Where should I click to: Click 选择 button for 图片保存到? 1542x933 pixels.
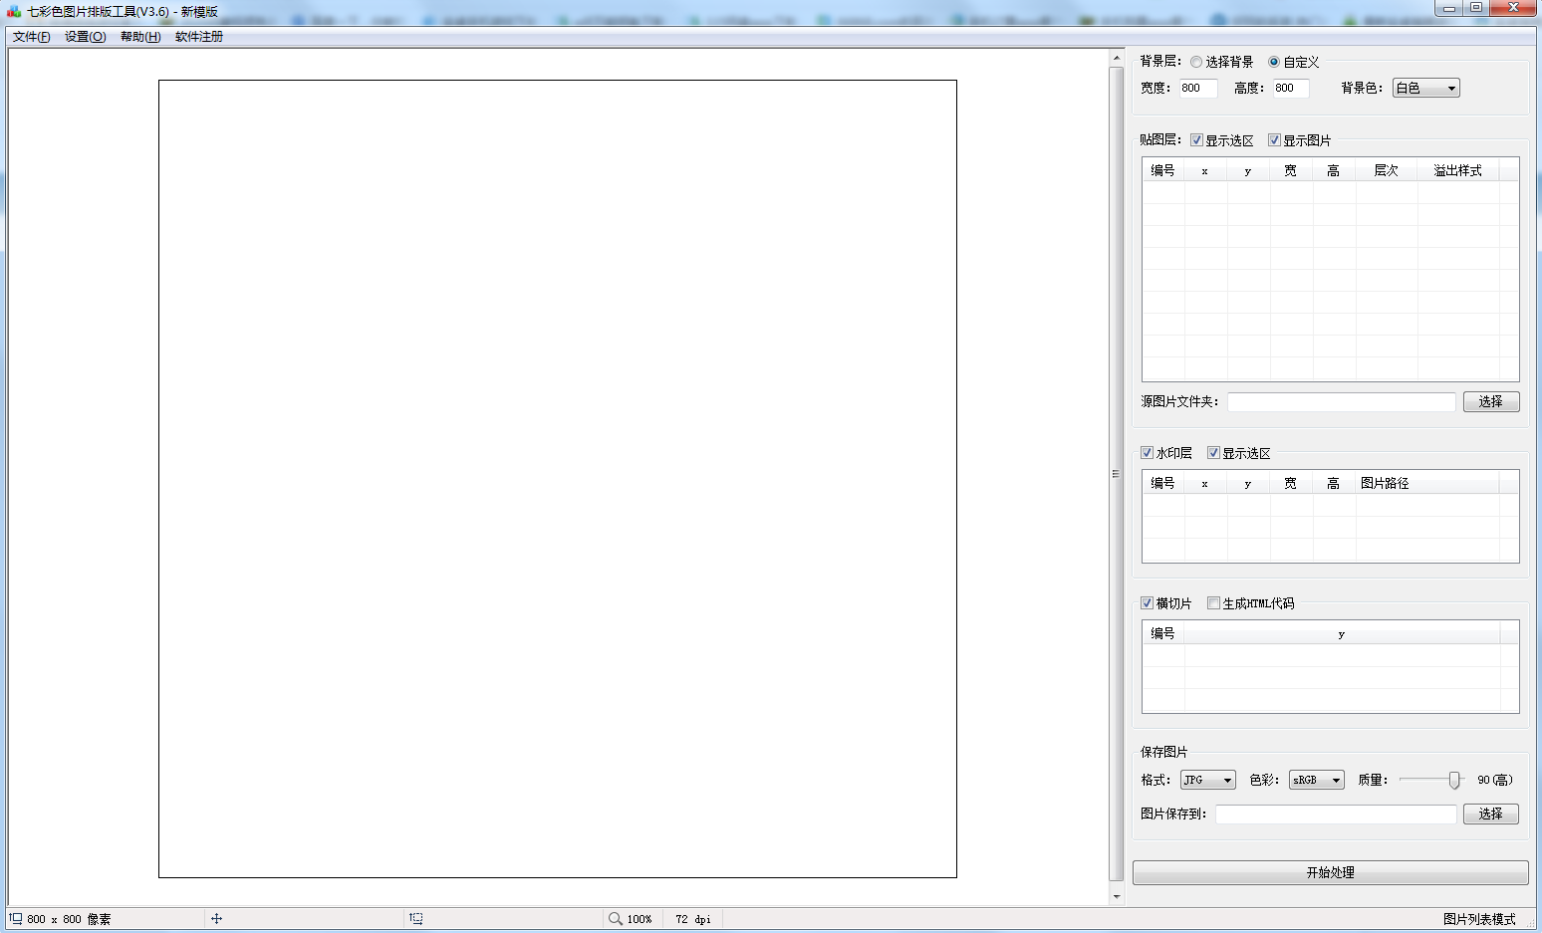[1490, 814]
